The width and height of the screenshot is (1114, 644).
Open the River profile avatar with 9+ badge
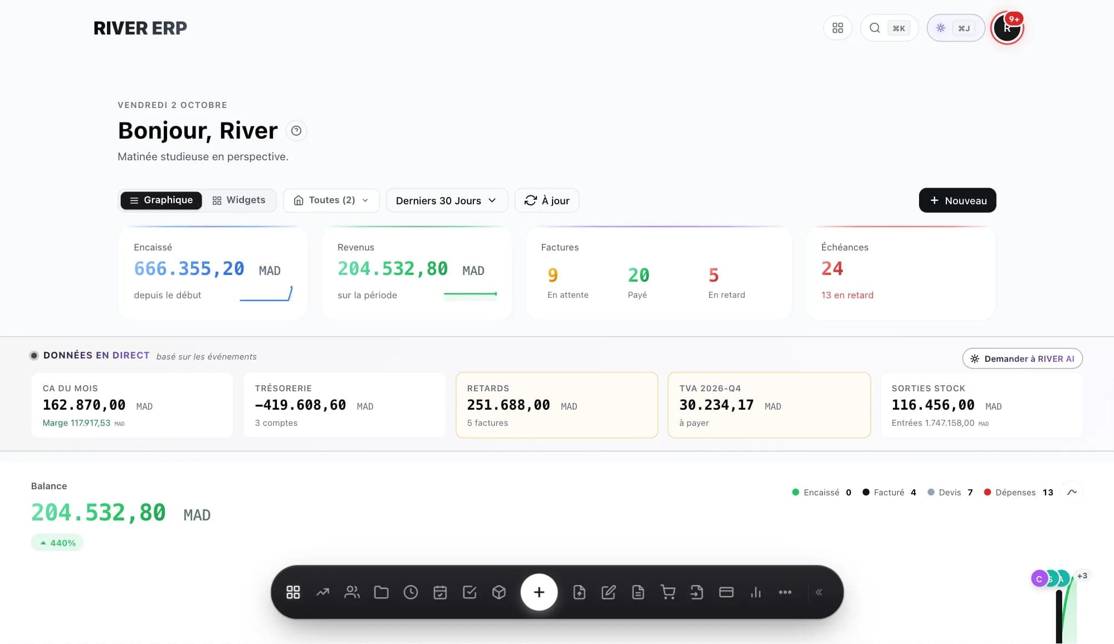click(x=1007, y=28)
